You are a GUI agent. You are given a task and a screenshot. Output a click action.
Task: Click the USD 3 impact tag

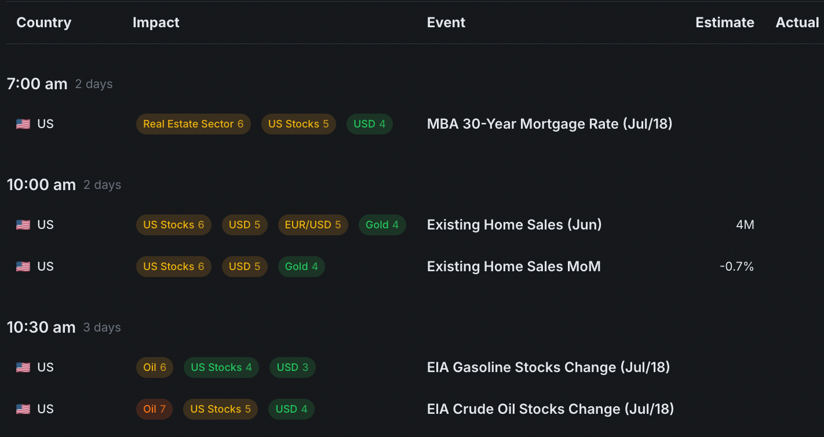click(293, 367)
